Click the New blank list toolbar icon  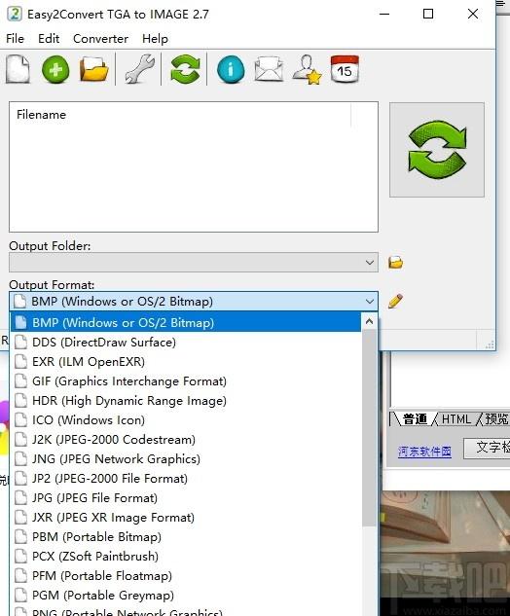pyautogui.click(x=18, y=69)
